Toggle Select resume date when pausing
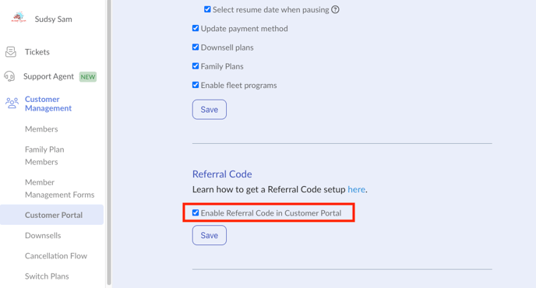The height and width of the screenshot is (288, 536). (x=207, y=9)
